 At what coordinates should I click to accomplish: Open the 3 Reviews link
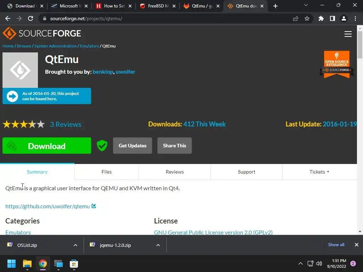pyautogui.click(x=66, y=124)
